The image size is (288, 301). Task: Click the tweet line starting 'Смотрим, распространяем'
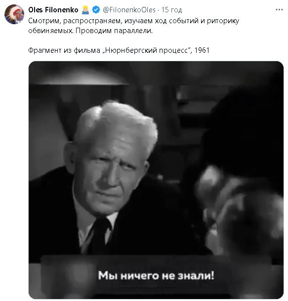133,21
